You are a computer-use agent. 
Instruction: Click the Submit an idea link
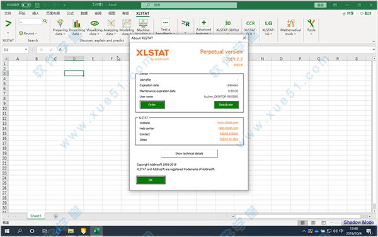click(x=229, y=139)
